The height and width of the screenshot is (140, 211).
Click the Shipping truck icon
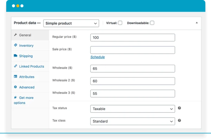point(15,56)
